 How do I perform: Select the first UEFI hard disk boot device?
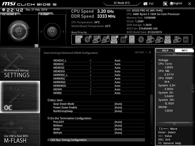pos(79,39)
